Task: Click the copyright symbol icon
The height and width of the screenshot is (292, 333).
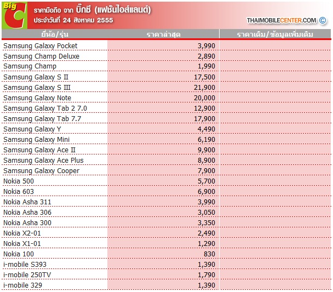Action: (323, 20)
